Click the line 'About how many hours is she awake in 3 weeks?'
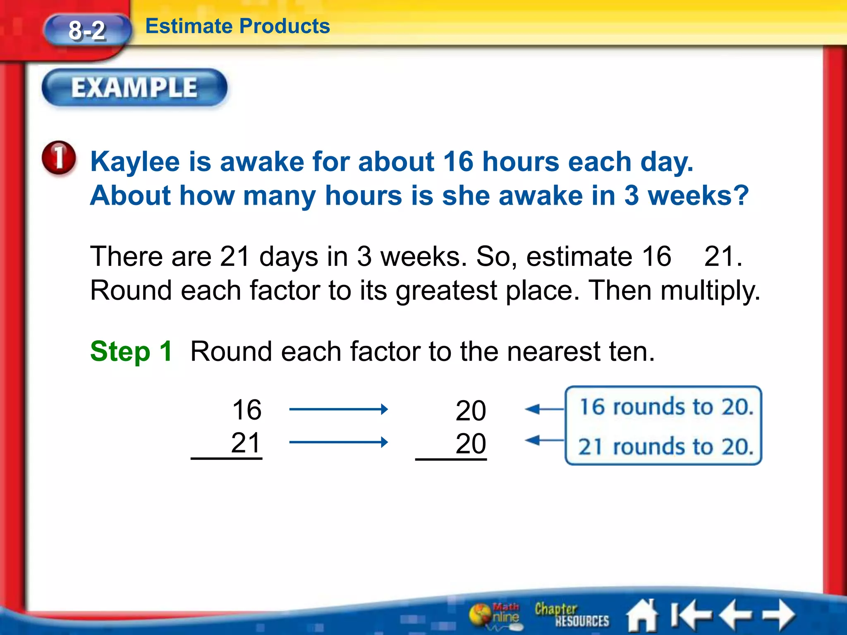This screenshot has width=847, height=635. click(x=419, y=196)
